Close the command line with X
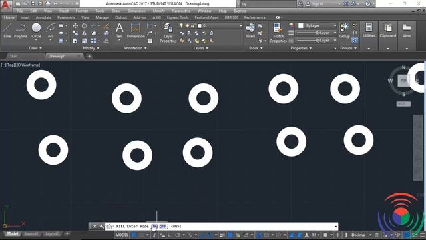 point(95,227)
